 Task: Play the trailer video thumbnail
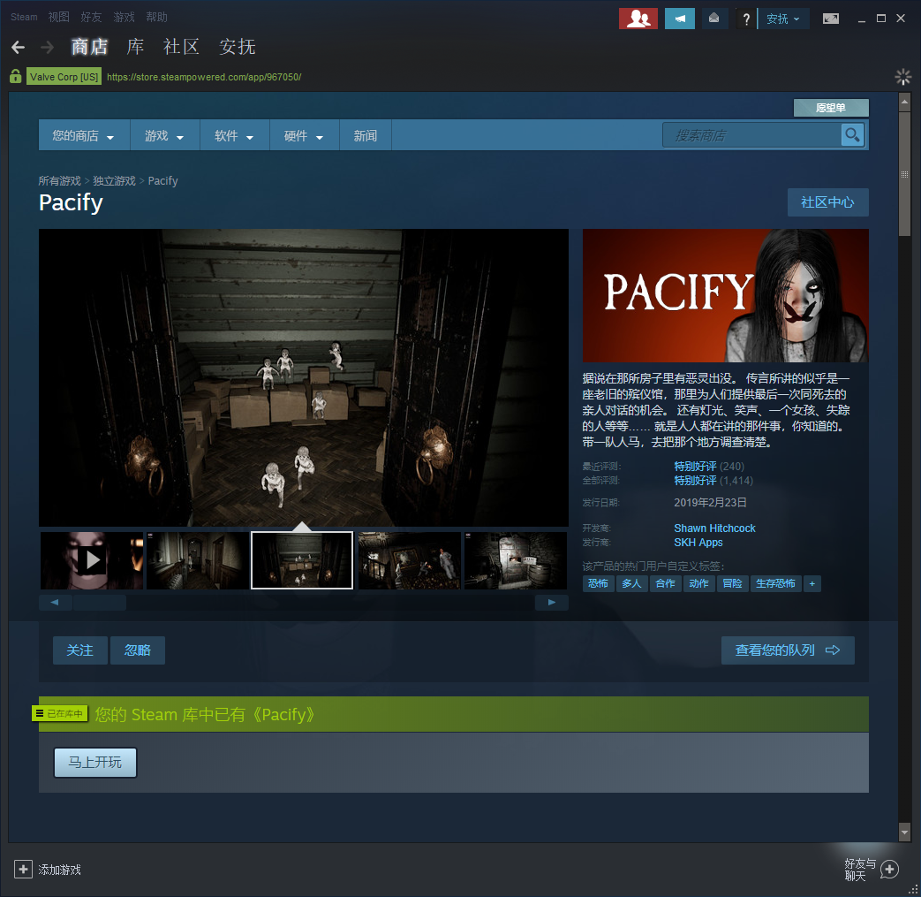pos(92,560)
